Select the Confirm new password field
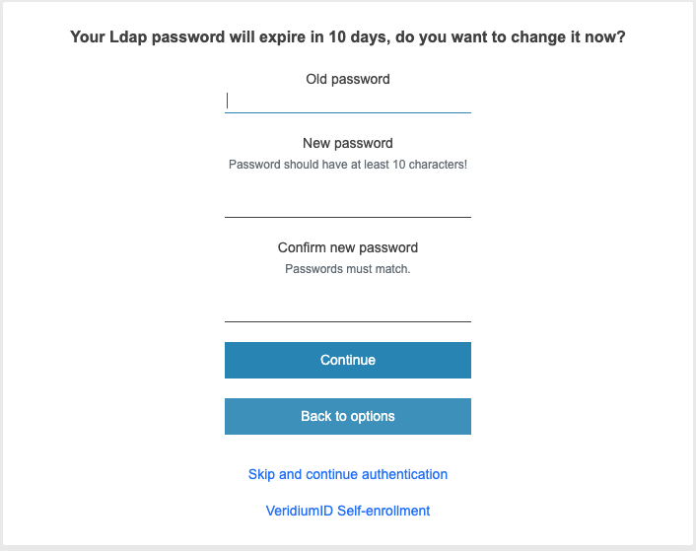 pos(348,308)
